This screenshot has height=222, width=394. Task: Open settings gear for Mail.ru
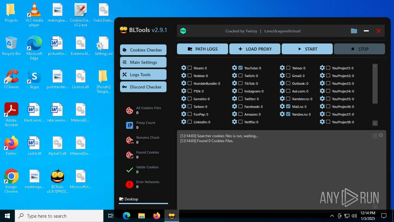coord(282,106)
